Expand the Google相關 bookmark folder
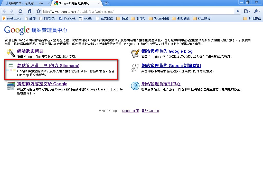Screen dimensions: 263x189 pyautogui.click(x=159, y=18)
